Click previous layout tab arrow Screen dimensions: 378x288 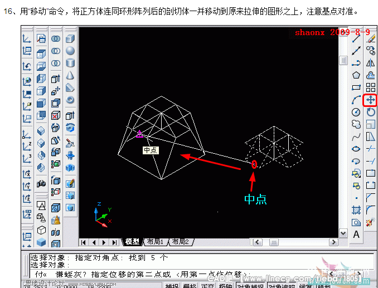pyautogui.click(x=94, y=242)
